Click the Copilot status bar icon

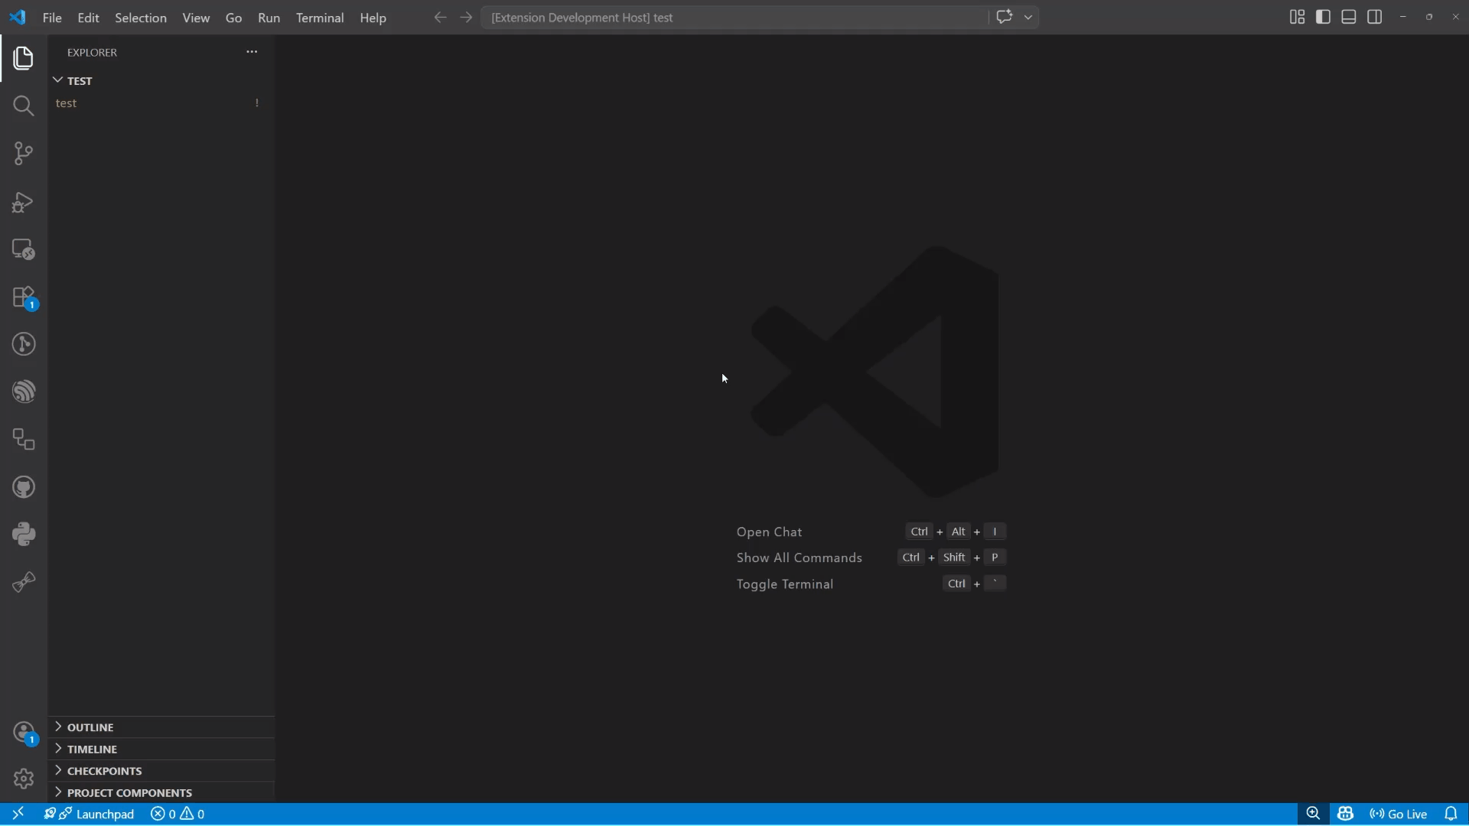[x=1345, y=814]
